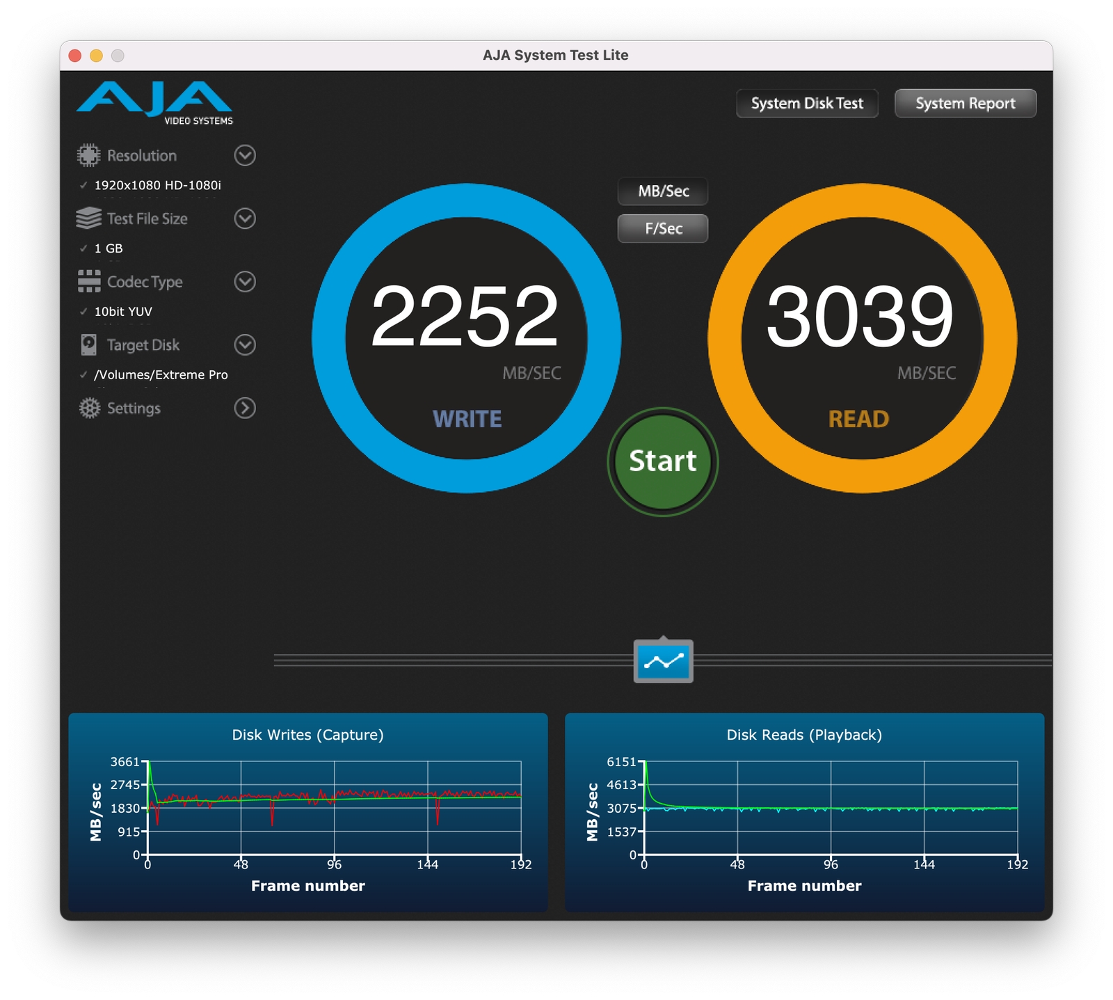Select the MB/Sec units button
Viewport: 1113px width, 1000px height.
tap(663, 191)
